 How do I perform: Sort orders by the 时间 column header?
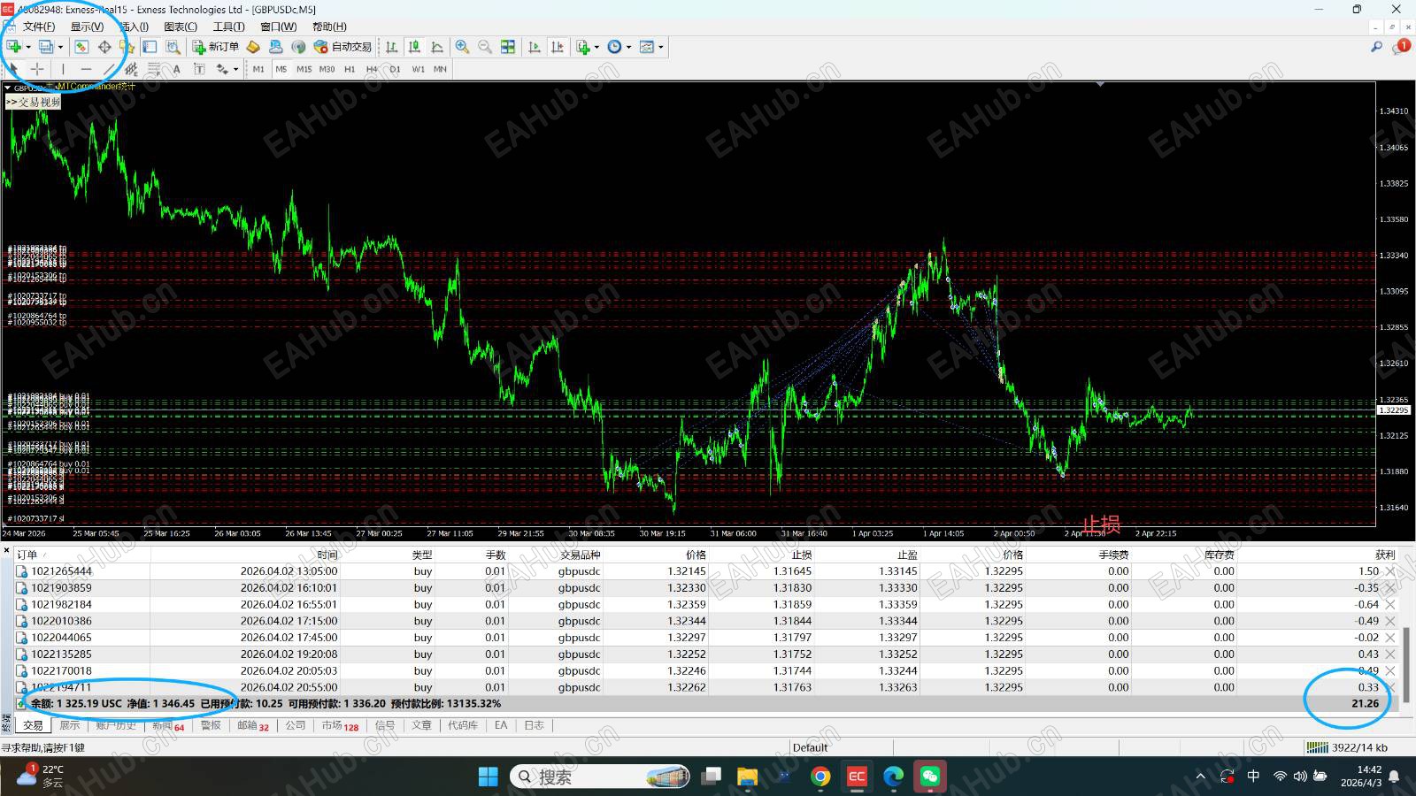tap(327, 555)
